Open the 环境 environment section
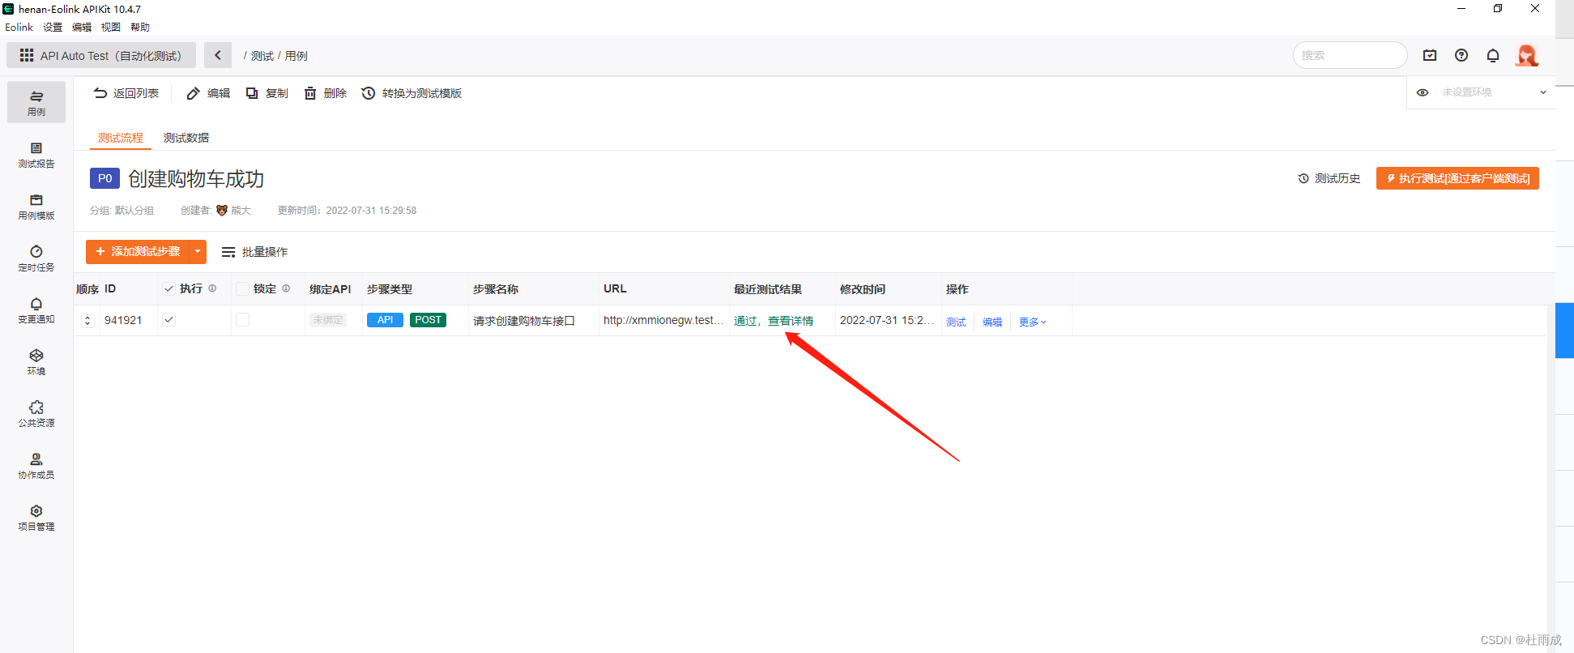The width and height of the screenshot is (1574, 653). (36, 362)
